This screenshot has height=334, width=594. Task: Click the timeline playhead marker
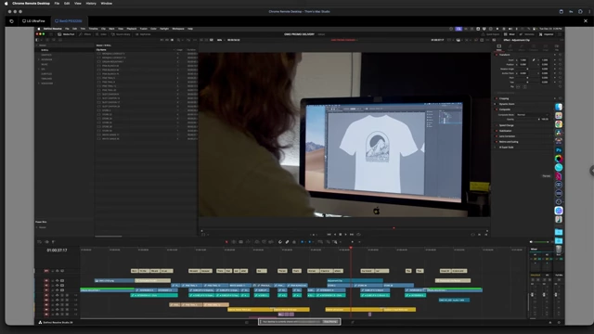point(351,248)
